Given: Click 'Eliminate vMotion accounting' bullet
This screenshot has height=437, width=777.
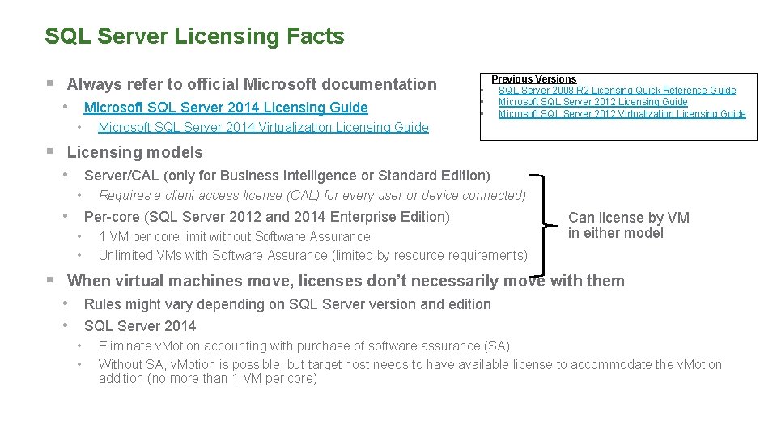Looking at the screenshot, I should click(x=304, y=346).
